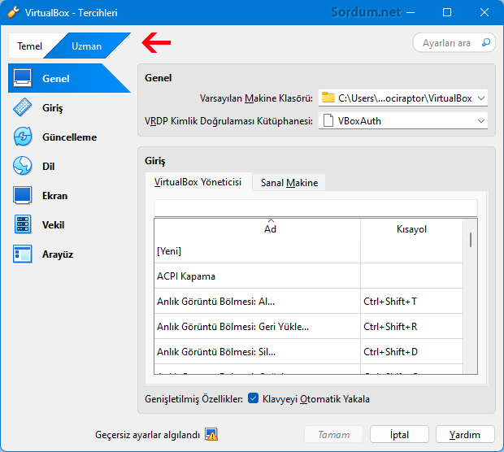Open the Vekil server icon
Screen dimensions: 504x452
click(x=23, y=224)
